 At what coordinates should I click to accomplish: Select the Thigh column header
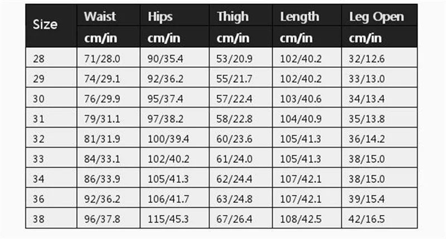coord(232,17)
